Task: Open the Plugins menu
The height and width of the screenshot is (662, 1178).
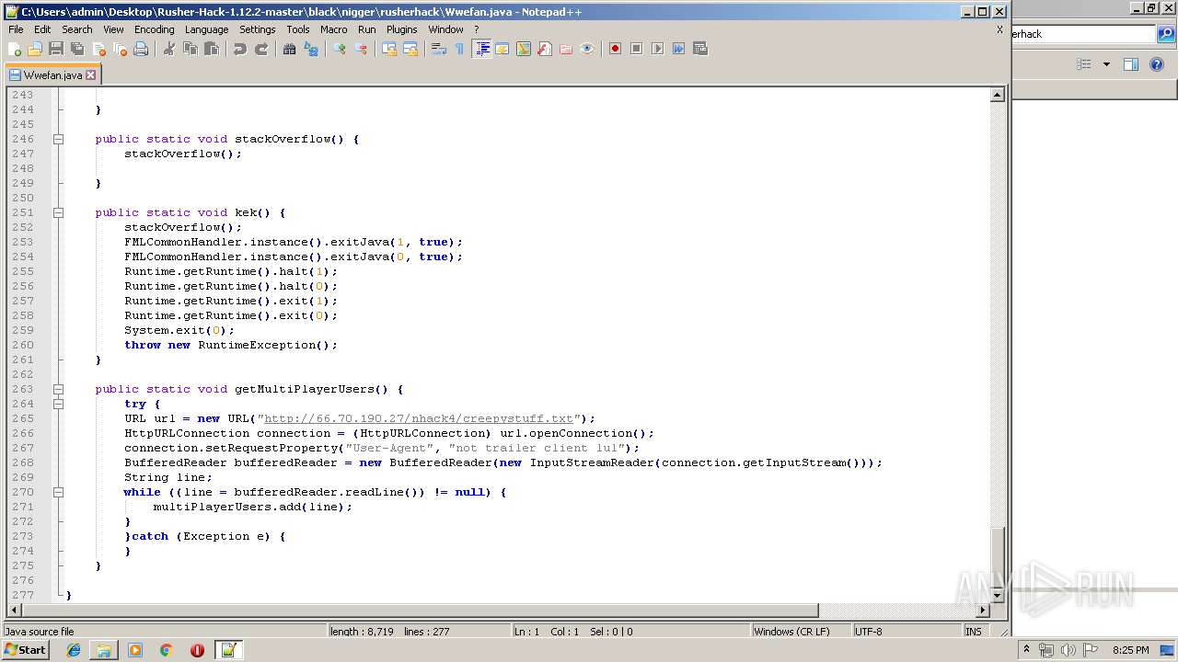Action: click(x=401, y=29)
